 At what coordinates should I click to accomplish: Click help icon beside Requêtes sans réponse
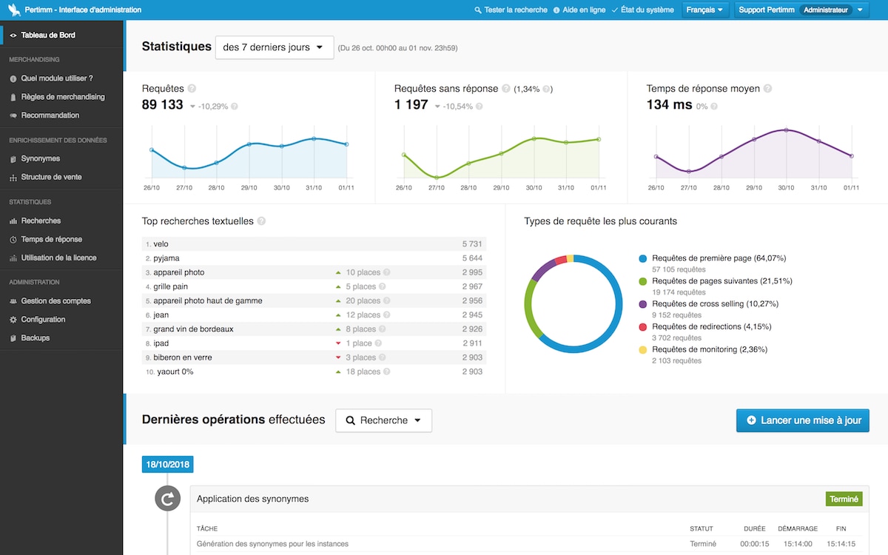506,89
